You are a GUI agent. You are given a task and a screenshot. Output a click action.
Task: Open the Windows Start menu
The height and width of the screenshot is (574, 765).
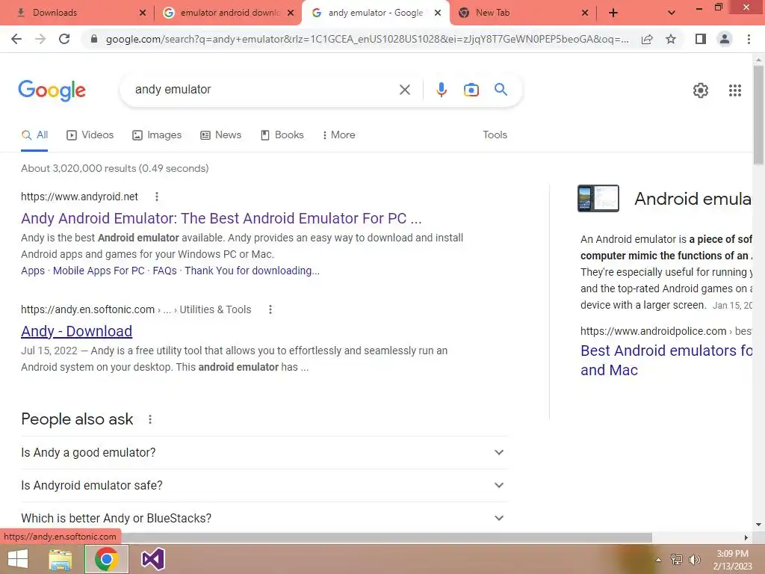(18, 559)
